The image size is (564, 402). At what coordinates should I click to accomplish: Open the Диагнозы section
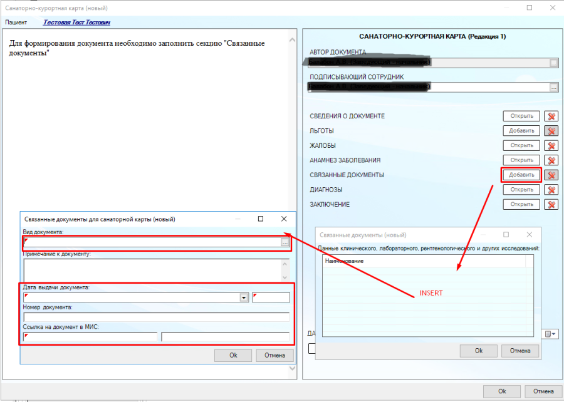521,190
